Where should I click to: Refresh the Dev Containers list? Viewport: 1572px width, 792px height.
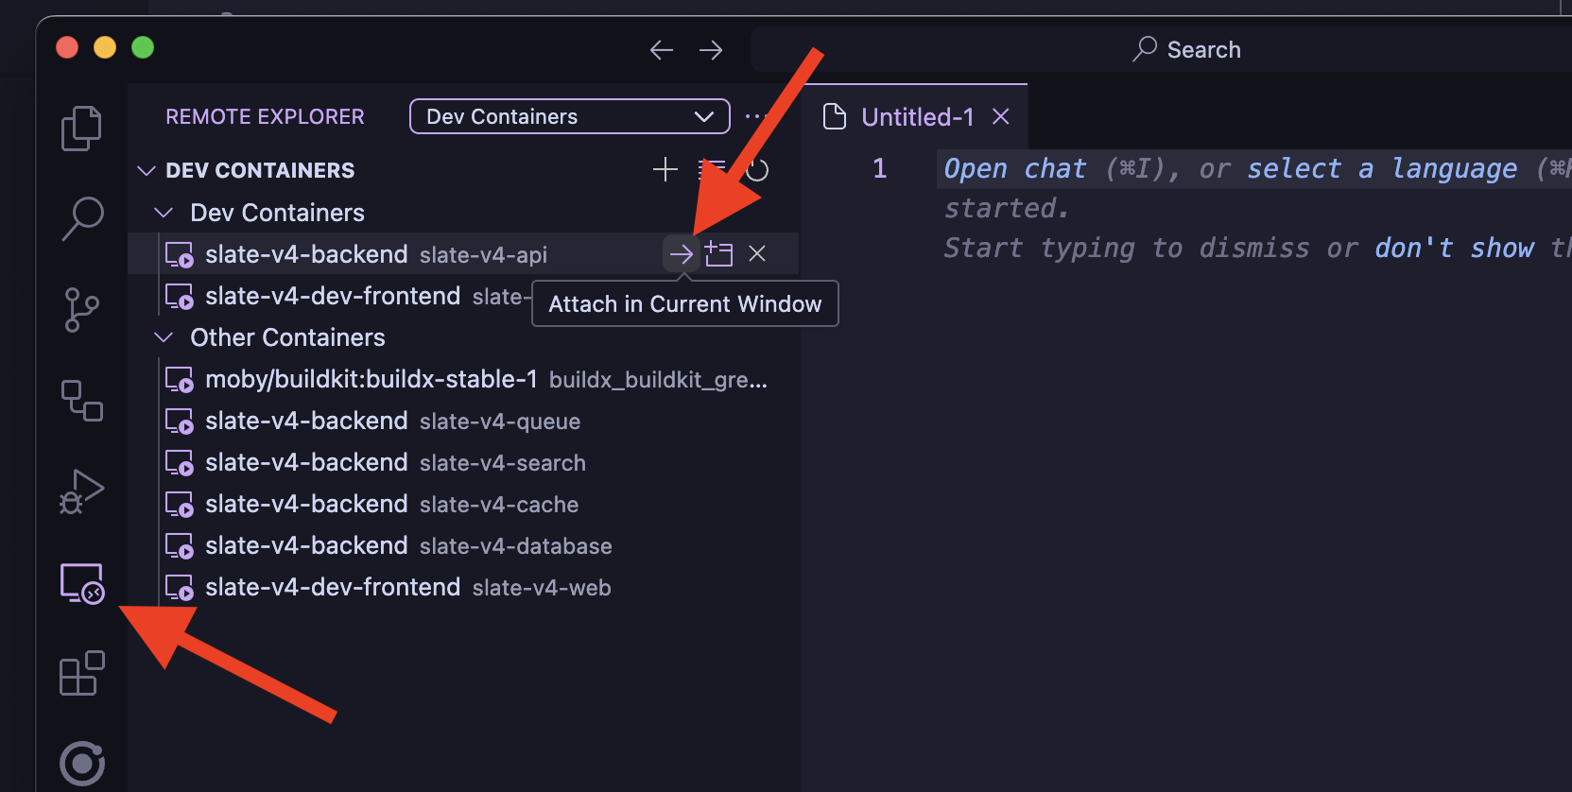(x=756, y=170)
